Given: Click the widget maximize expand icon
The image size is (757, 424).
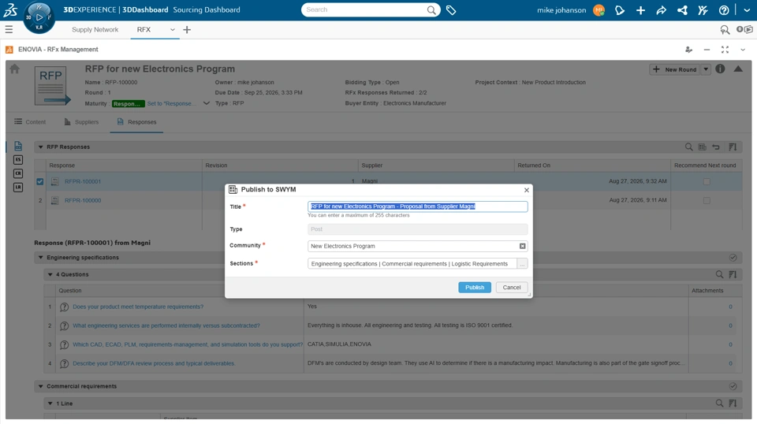Looking at the screenshot, I should click(725, 50).
